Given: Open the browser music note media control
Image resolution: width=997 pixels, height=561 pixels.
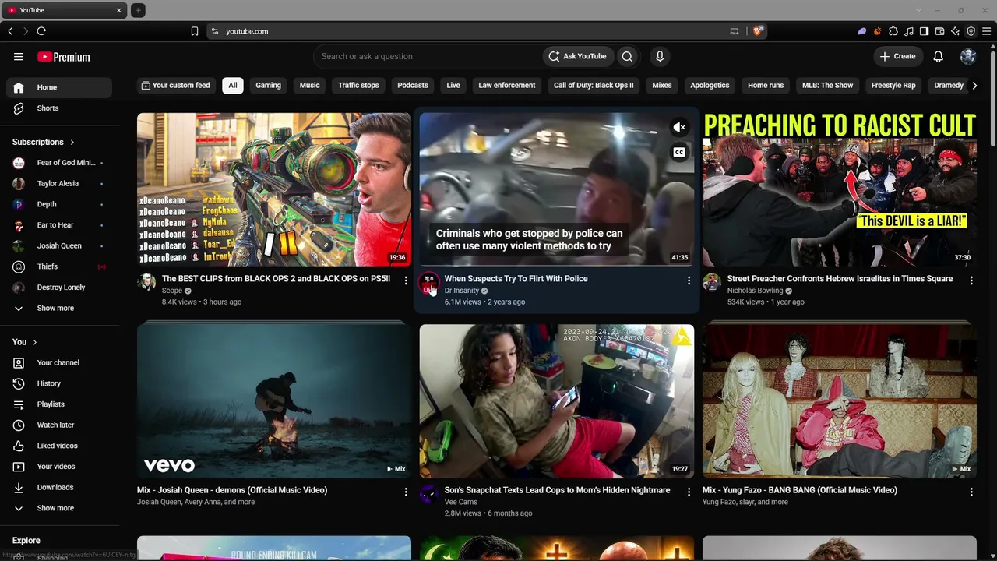Looking at the screenshot, I should click(x=909, y=31).
